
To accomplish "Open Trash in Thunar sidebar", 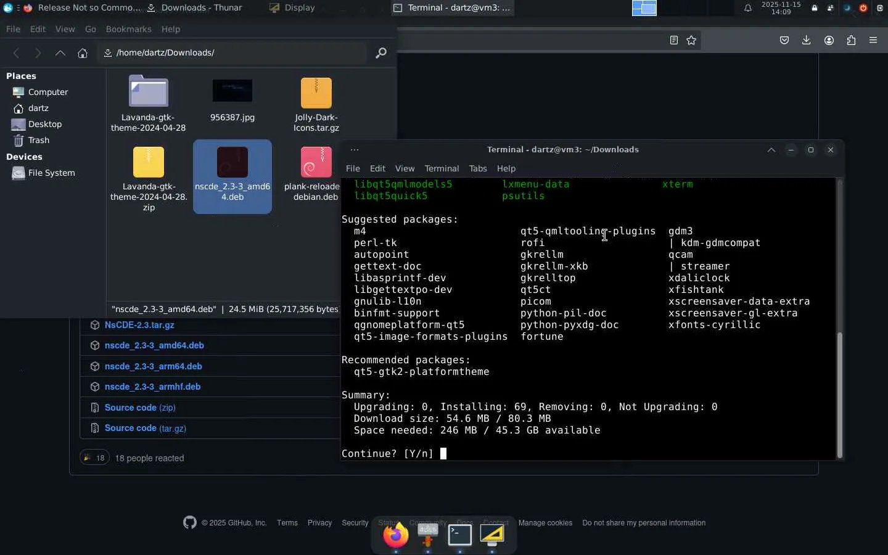I will coord(38,140).
